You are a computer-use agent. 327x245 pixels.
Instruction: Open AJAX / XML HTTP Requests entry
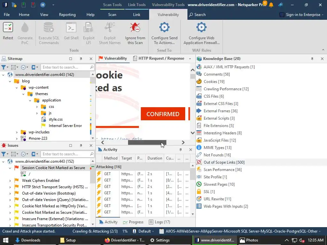click(x=229, y=67)
